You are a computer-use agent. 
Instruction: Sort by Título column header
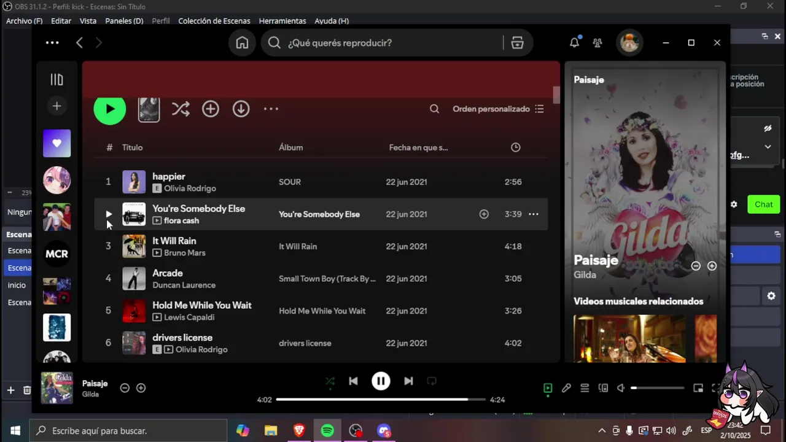[x=132, y=147]
